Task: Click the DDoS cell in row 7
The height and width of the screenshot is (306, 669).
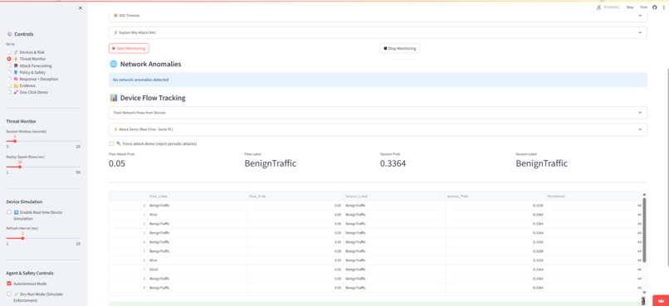Action: [x=197, y=270]
